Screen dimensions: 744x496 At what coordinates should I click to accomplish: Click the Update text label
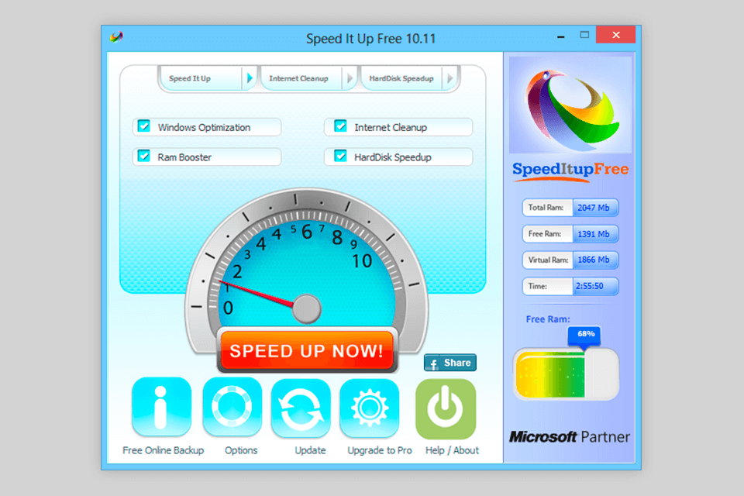(x=310, y=450)
